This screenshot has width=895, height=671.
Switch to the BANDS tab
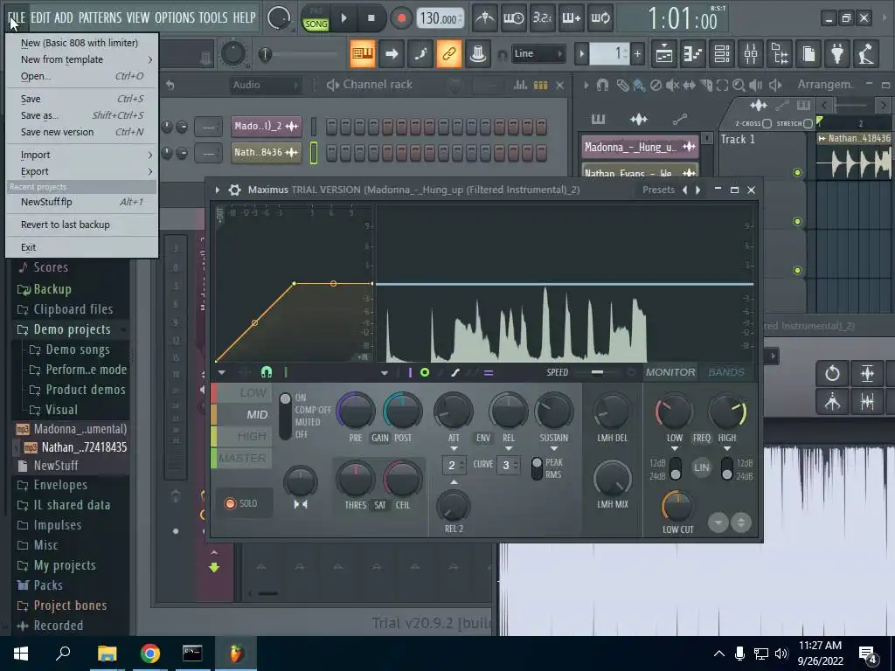click(726, 372)
